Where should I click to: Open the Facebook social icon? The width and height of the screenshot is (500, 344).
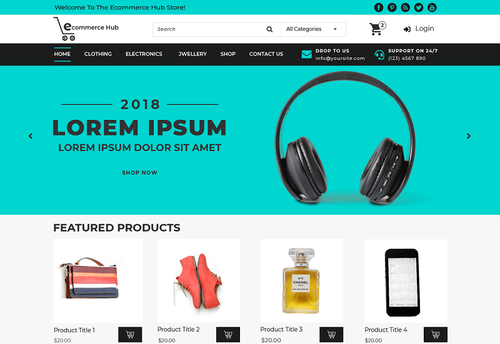[379, 7]
